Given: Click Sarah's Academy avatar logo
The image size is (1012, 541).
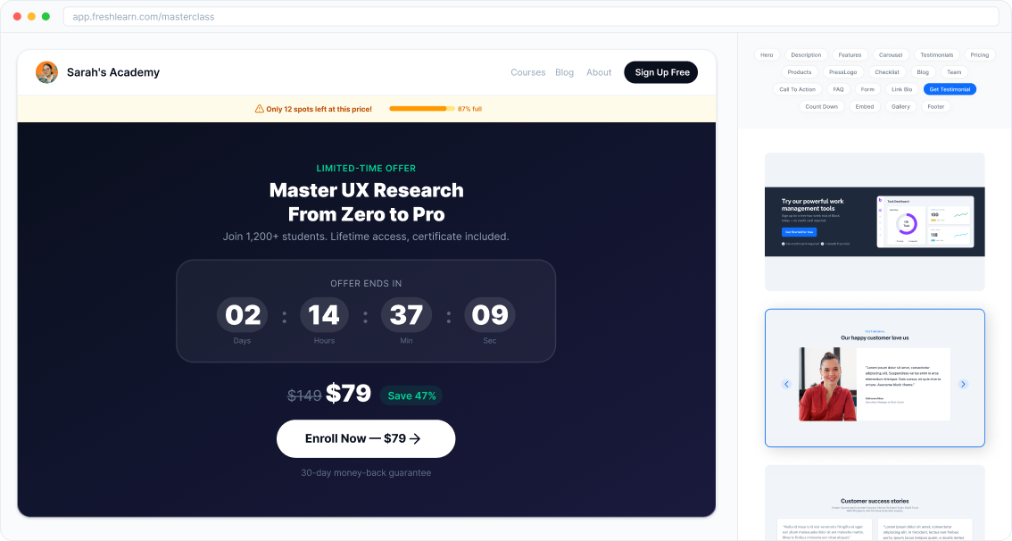Looking at the screenshot, I should pyautogui.click(x=46, y=72).
